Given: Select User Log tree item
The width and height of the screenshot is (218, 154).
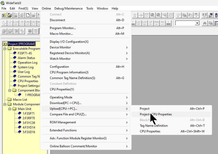Looking at the screenshot, I should pos(24,72).
